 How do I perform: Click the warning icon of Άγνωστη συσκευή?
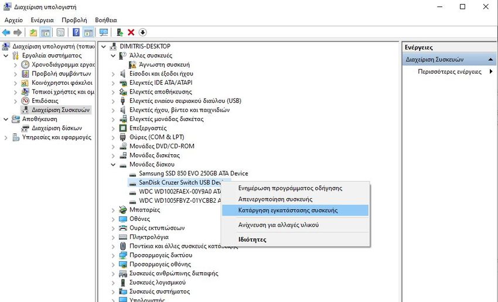coord(132,65)
